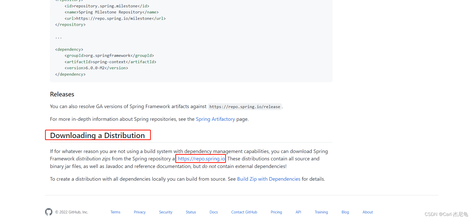Click the closing </repository> tag line
Image resolution: width=472 pixels, height=219 pixels.
pyautogui.click(x=70, y=25)
